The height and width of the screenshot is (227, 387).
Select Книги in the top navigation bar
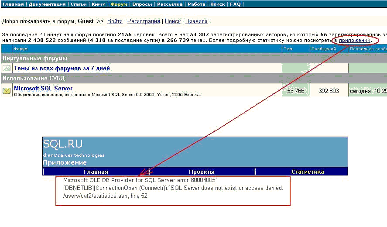click(99, 4)
